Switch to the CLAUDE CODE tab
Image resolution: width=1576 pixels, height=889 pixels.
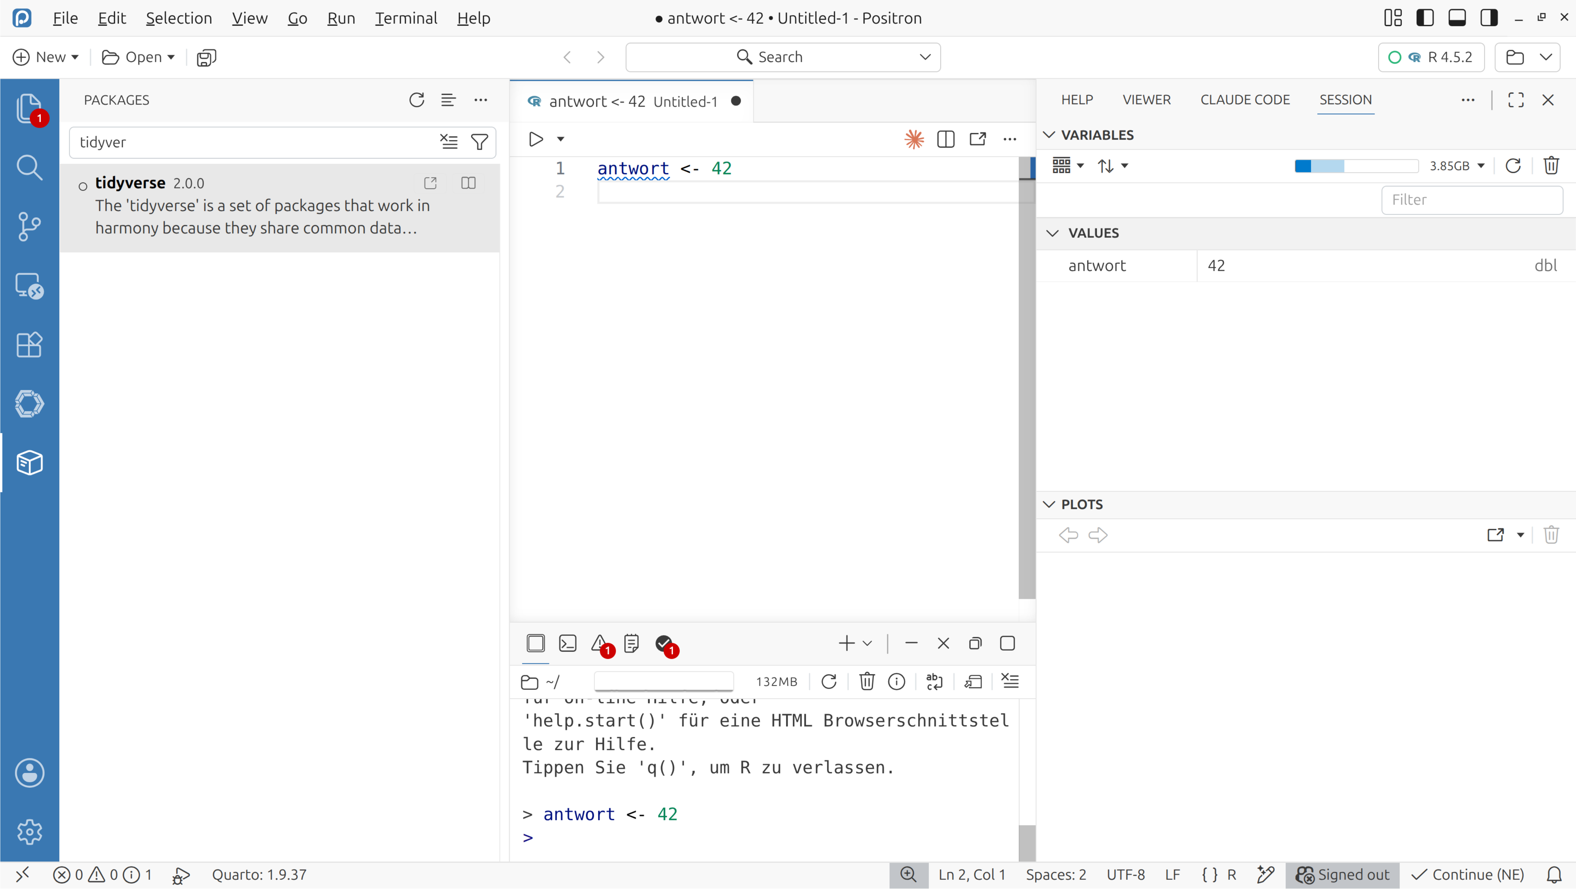(x=1245, y=100)
